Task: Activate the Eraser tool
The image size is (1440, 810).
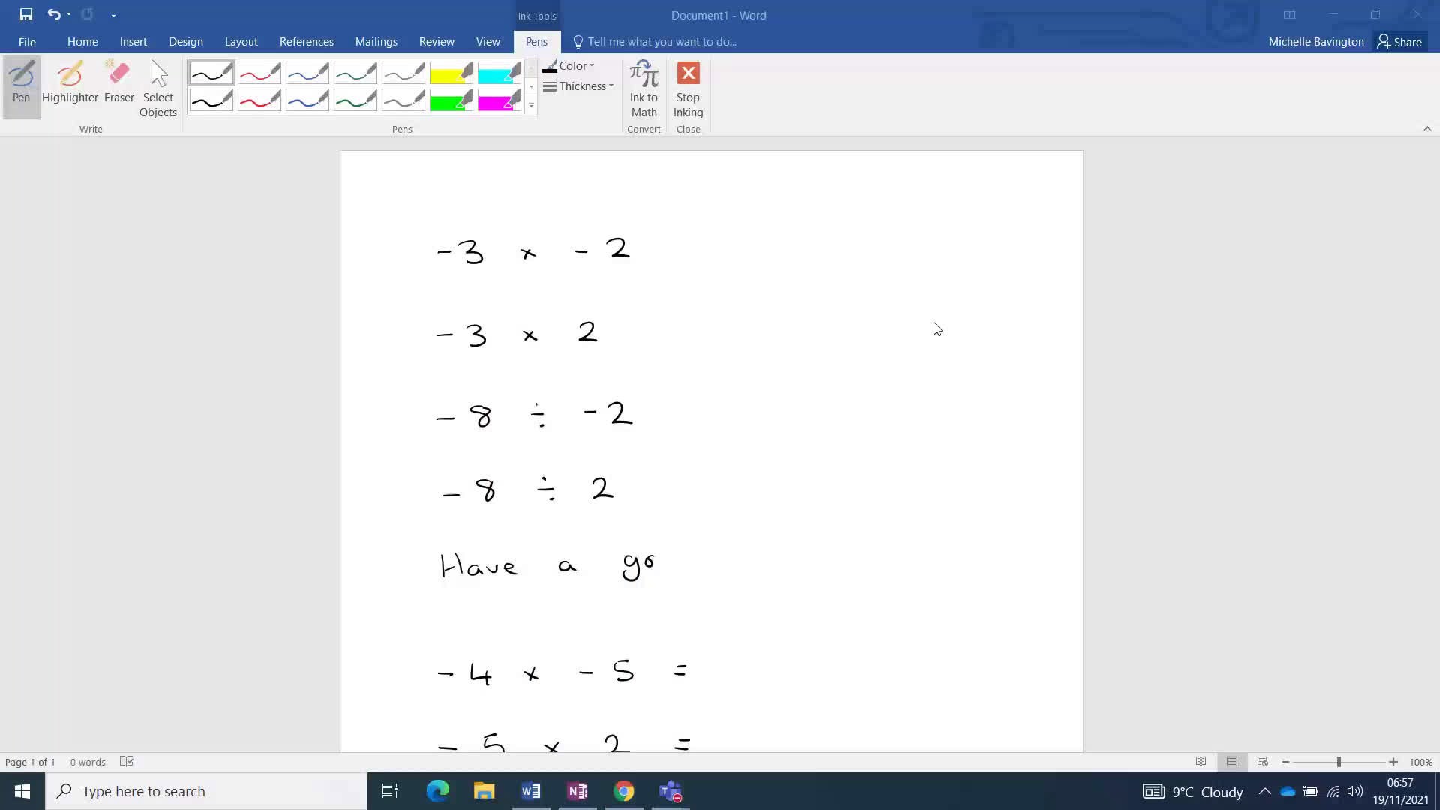Action: tap(118, 82)
